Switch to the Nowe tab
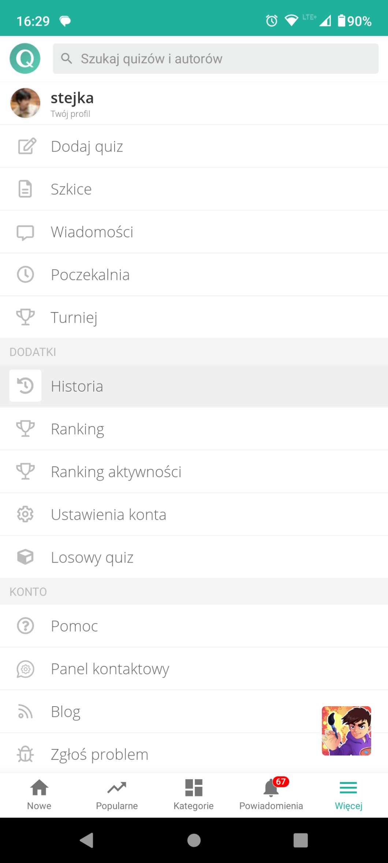This screenshot has width=388, height=863. coord(39,794)
